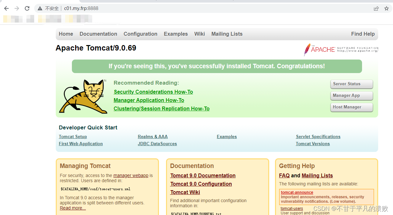
Task: Open the Mailing Lists nav item
Action: [x=227, y=34]
